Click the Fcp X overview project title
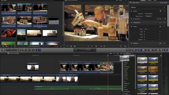Viewport: 169px width, 95px height. [x=14, y=53]
